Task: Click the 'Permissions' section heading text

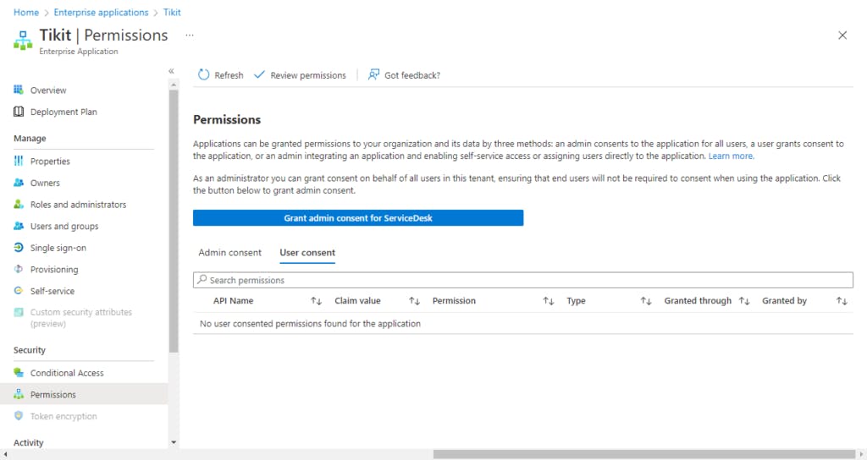Action: click(227, 119)
